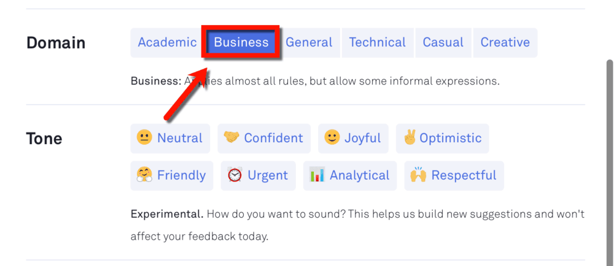Choose the Respectful tone text

tap(464, 175)
